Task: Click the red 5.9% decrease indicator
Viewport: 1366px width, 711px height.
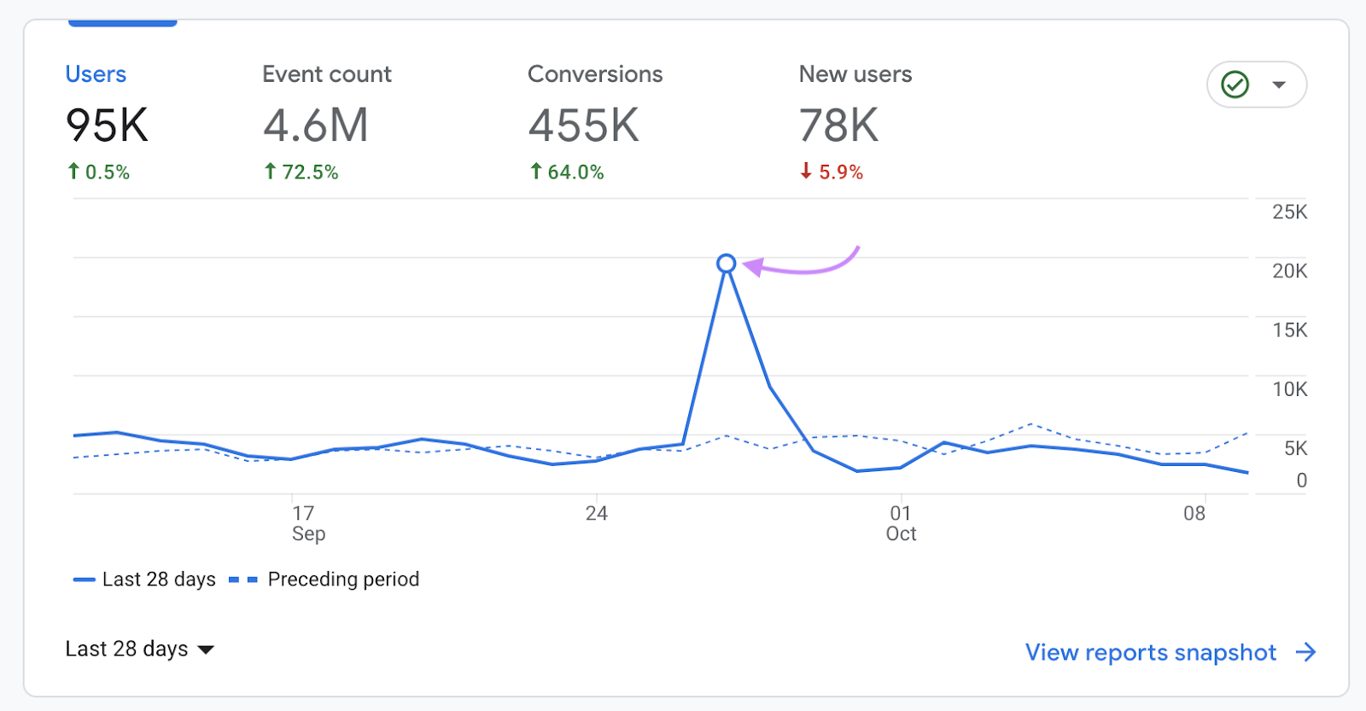Action: (x=832, y=172)
